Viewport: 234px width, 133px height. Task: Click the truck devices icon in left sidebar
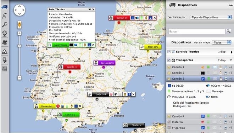pos(5,7)
